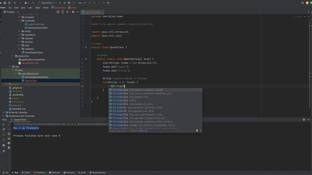The image size is (312, 175).
Task: Open the Services tool window tab
Action: click(69, 173)
